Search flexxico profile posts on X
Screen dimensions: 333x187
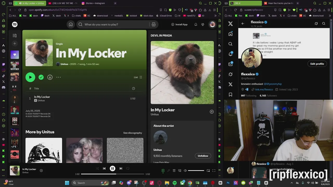[x=324, y=23]
